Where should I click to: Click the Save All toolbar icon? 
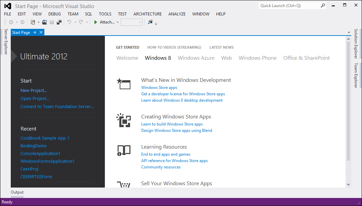tap(59, 22)
